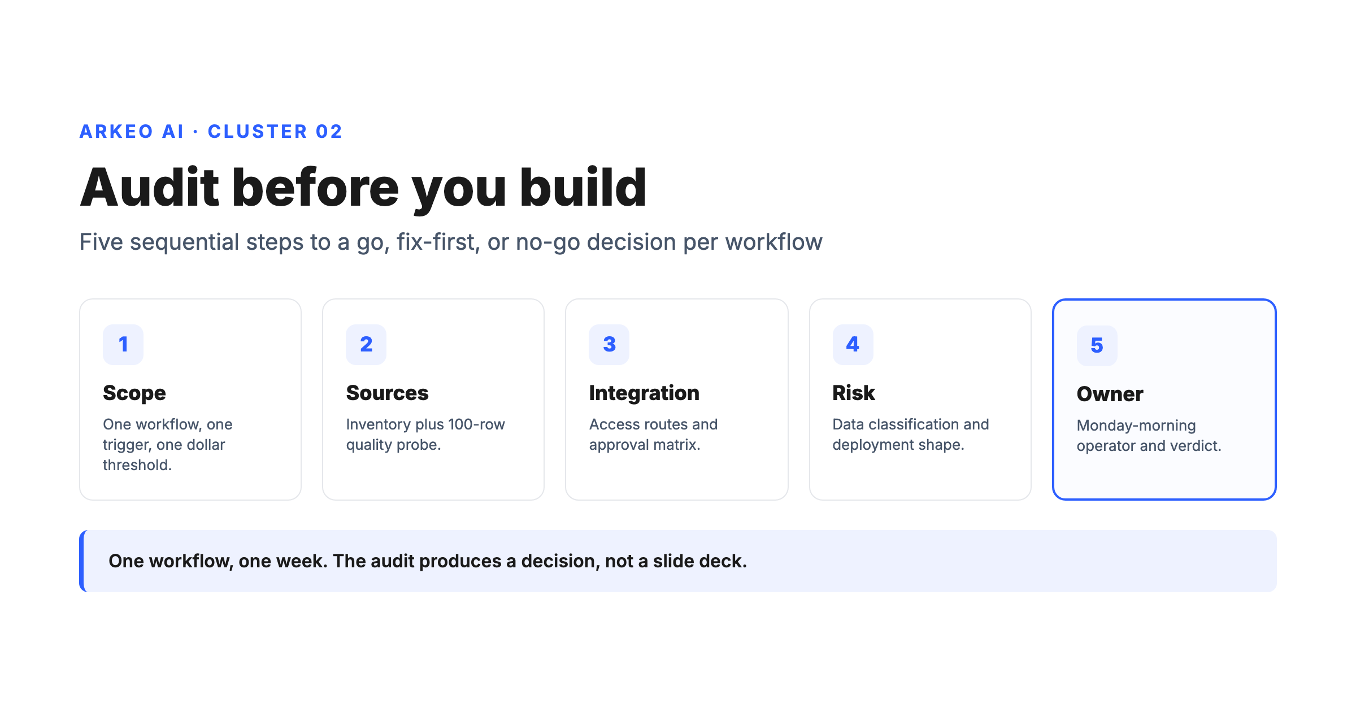The height and width of the screenshot is (712, 1356).
Task: Click the number 3 step badge
Action: pyautogui.click(x=609, y=344)
